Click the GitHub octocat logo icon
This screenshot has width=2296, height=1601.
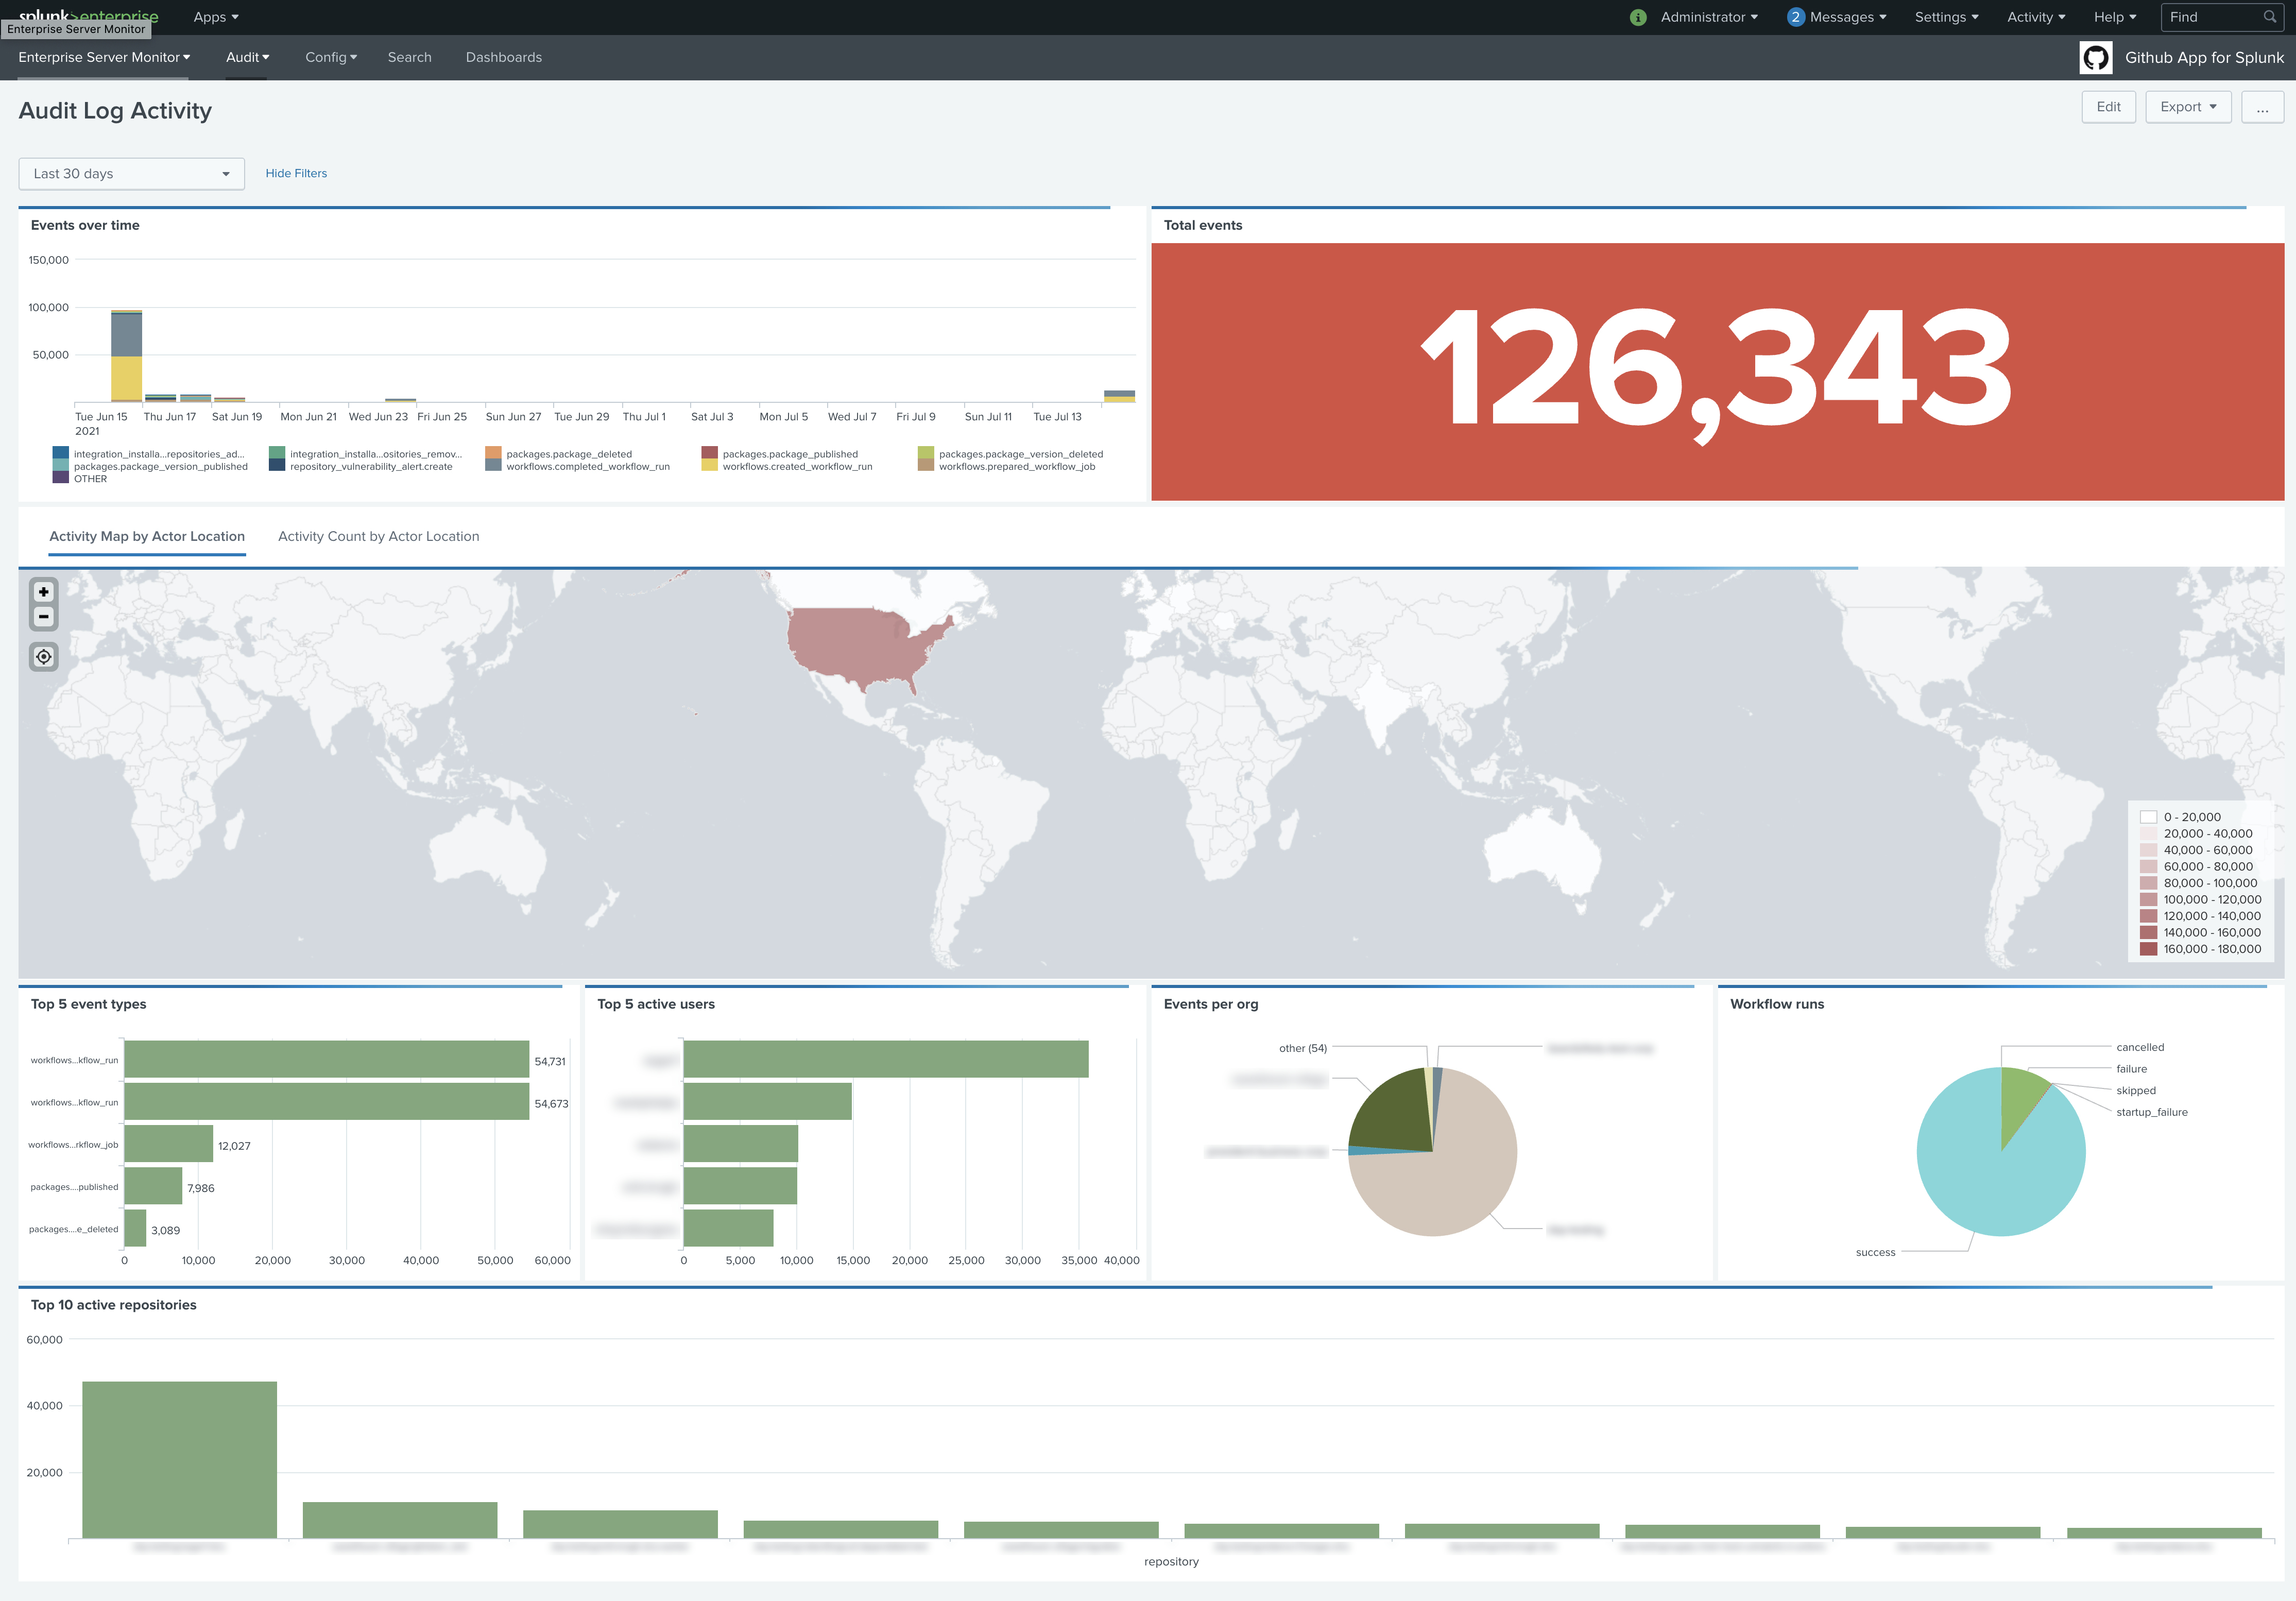pyautogui.click(x=2095, y=58)
